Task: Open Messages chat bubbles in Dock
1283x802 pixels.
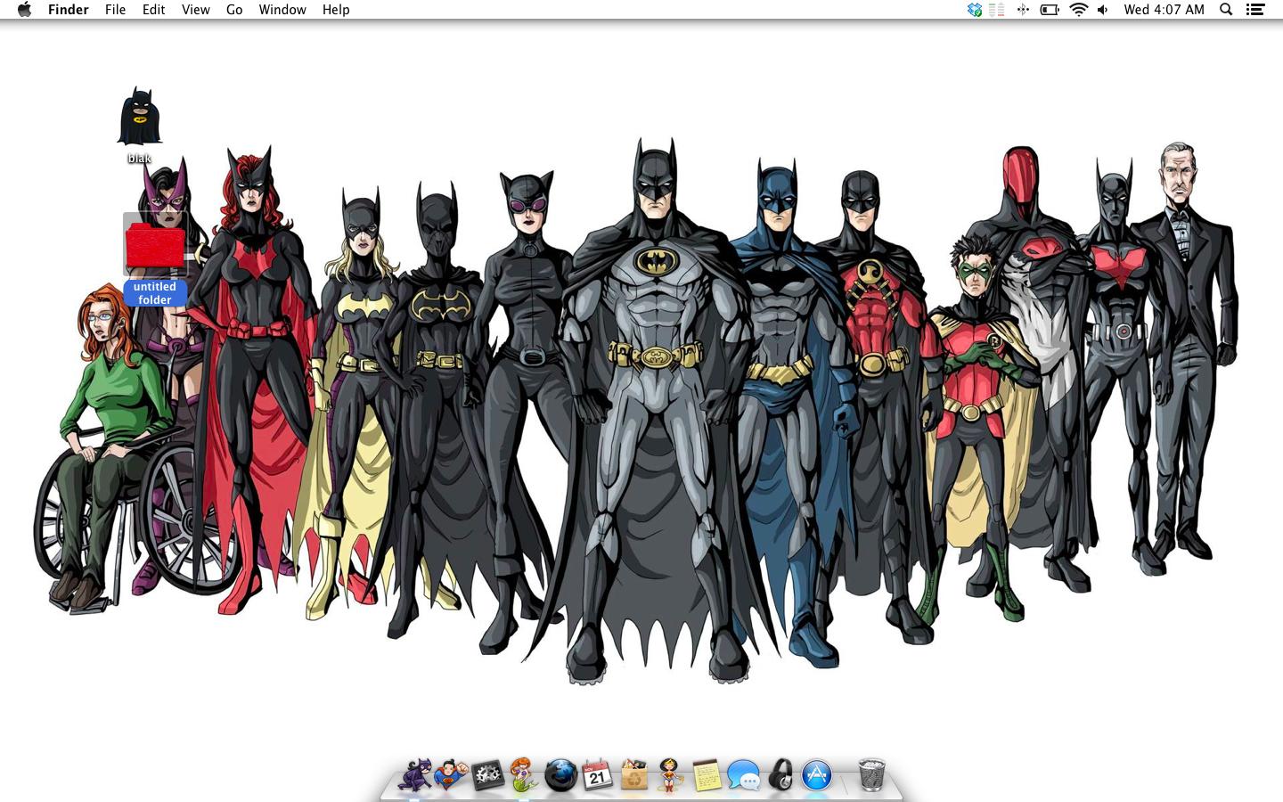Action: click(743, 775)
